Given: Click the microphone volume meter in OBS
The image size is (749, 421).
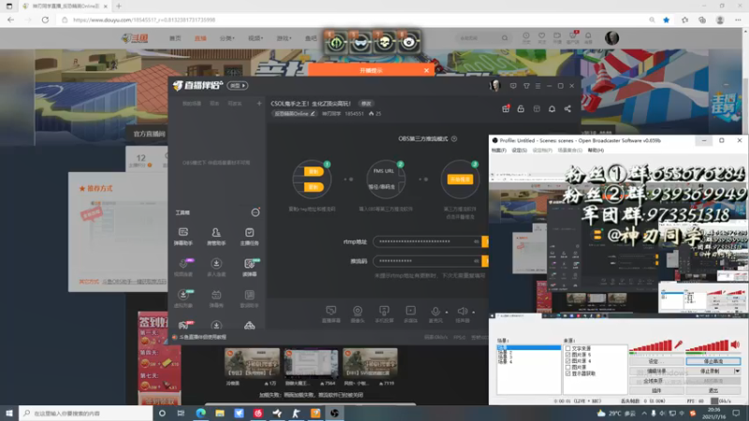Looking at the screenshot, I should [651, 346].
